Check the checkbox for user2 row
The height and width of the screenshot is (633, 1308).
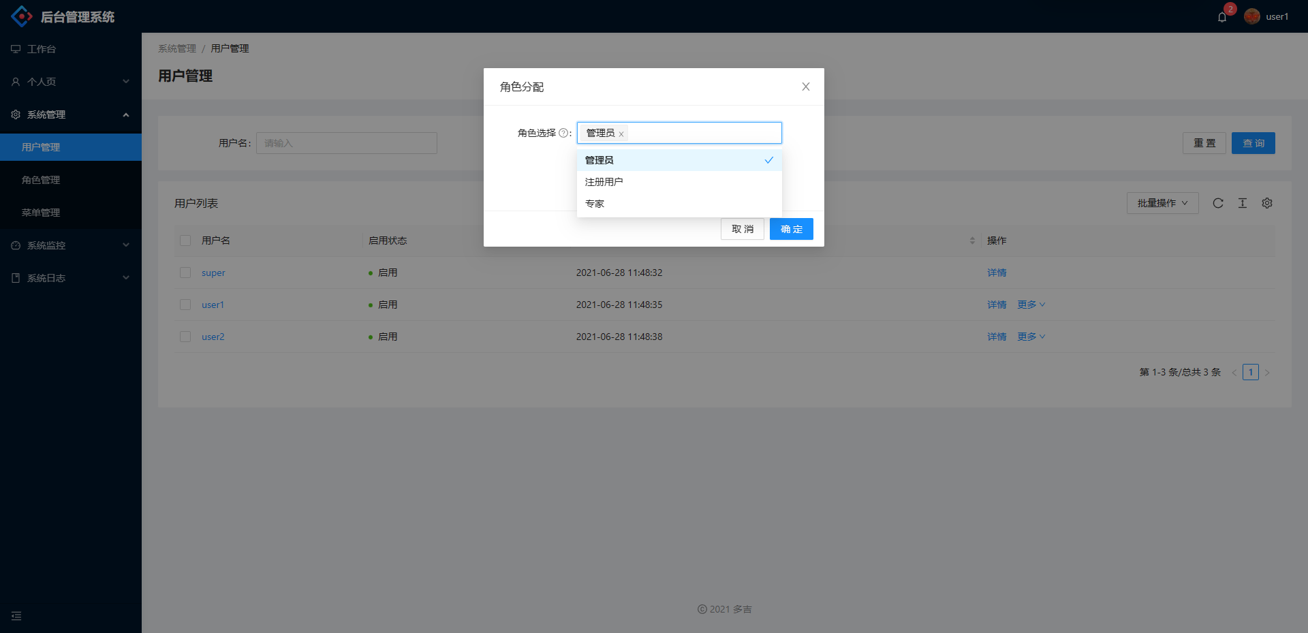185,336
